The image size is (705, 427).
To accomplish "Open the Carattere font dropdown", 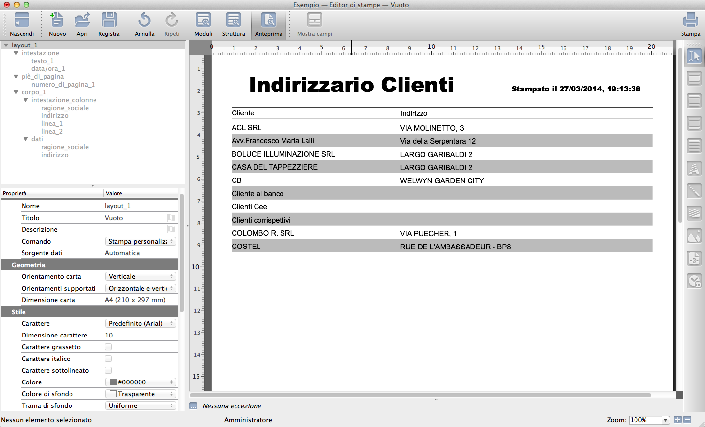I will tap(141, 323).
